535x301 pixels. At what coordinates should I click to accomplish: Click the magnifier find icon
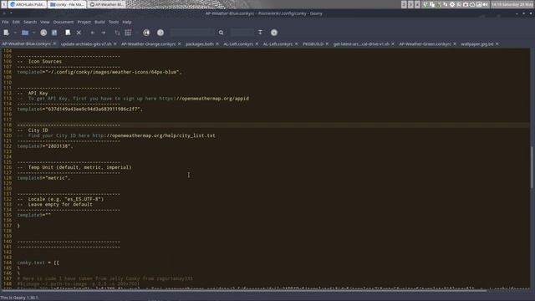point(221,33)
